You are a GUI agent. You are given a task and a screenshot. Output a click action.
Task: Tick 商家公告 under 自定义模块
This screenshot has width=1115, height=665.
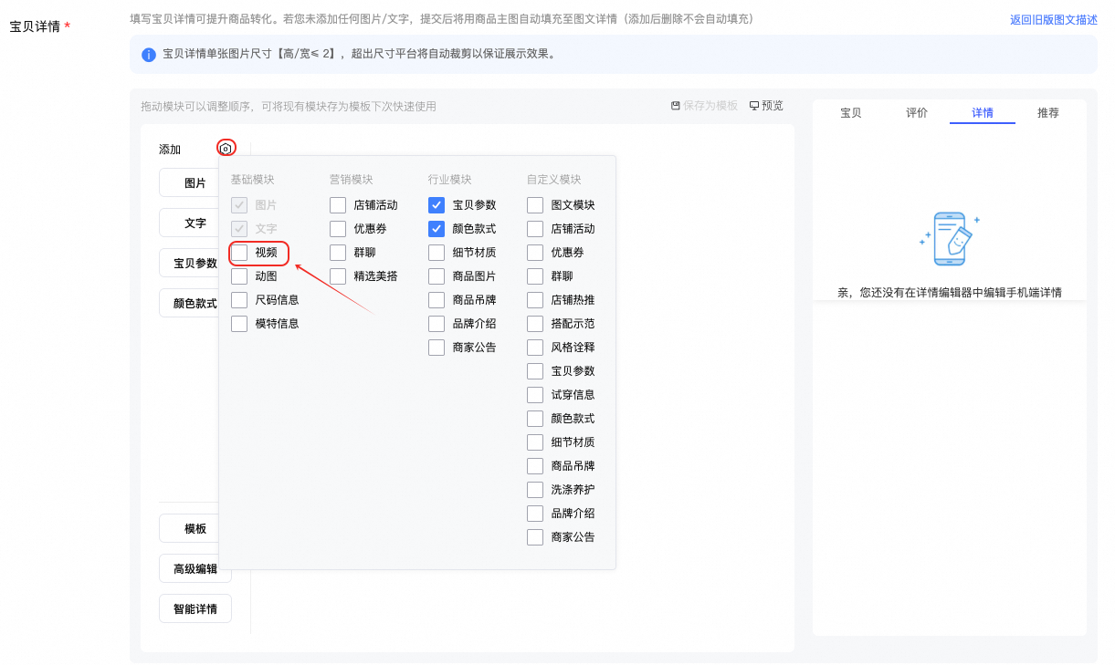click(535, 537)
